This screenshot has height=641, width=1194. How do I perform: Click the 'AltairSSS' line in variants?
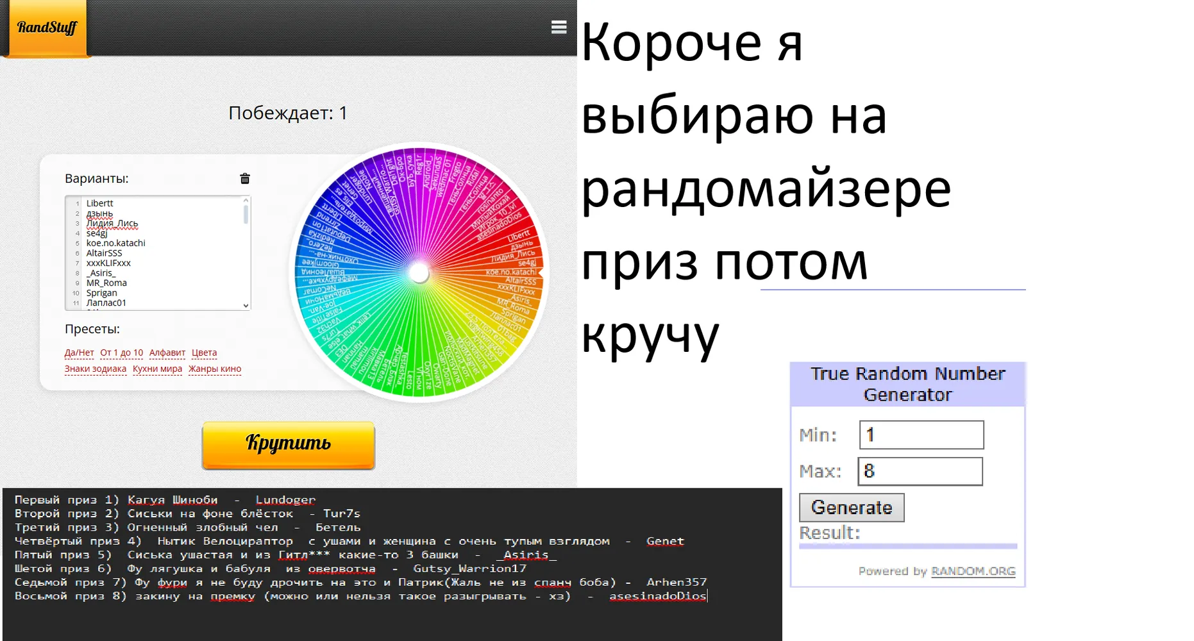(105, 253)
